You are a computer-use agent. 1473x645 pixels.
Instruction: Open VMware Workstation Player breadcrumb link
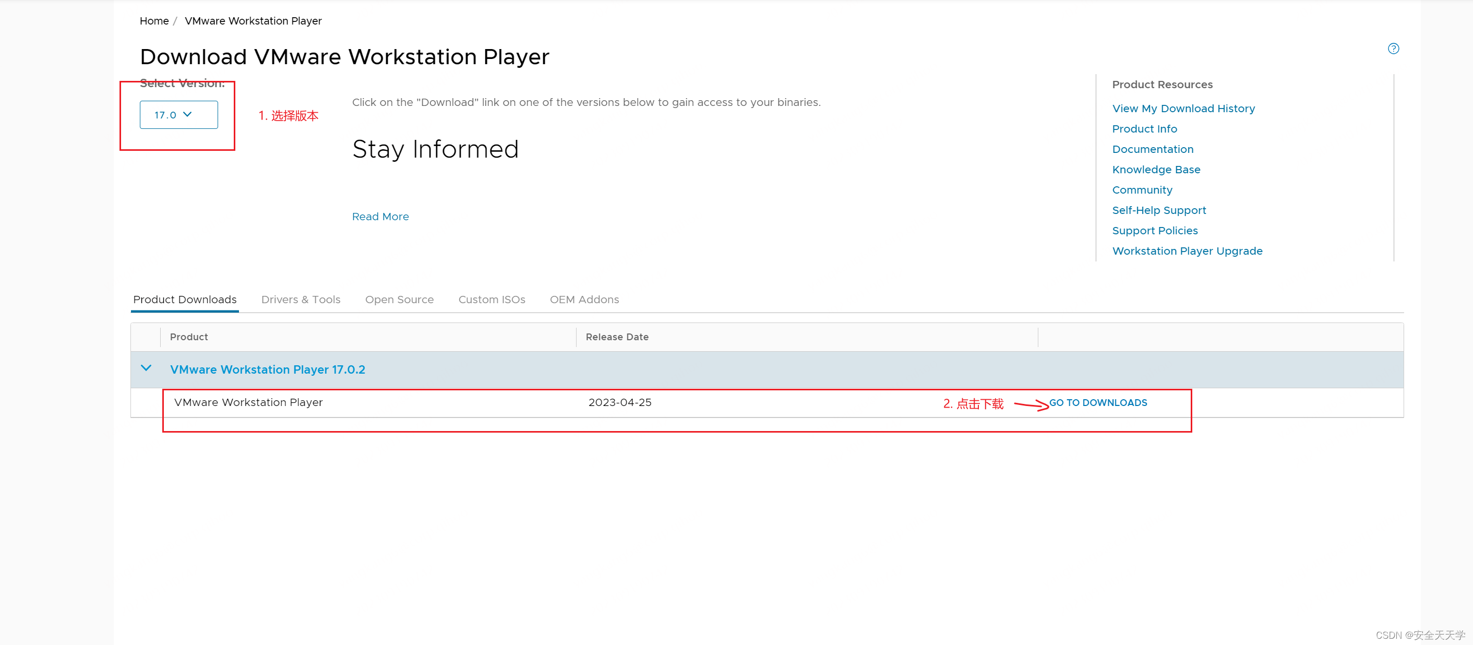pos(253,21)
